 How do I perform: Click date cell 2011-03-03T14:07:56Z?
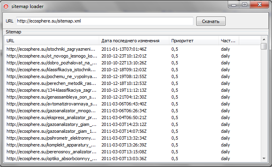click(124, 131)
